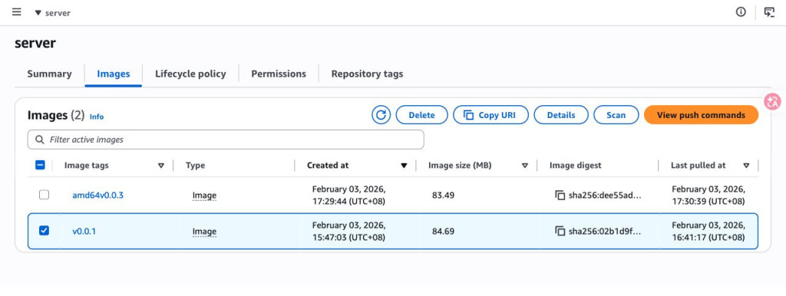Open image Details button
Viewport: 786px width, 296px height.
pos(561,115)
